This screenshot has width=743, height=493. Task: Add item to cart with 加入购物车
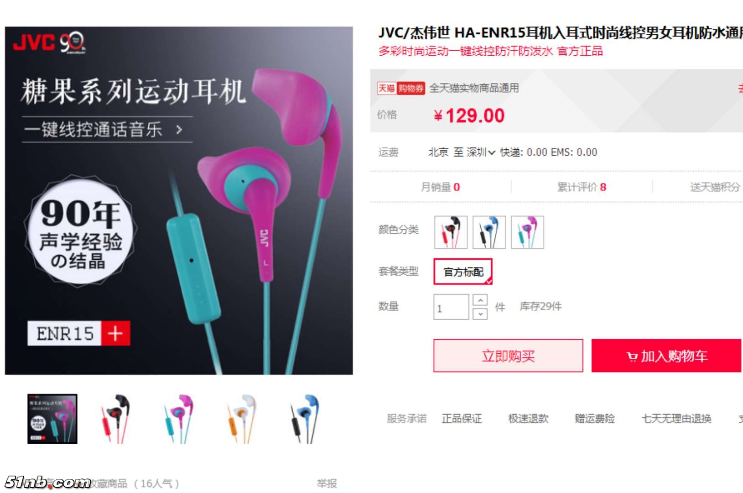[x=667, y=356]
